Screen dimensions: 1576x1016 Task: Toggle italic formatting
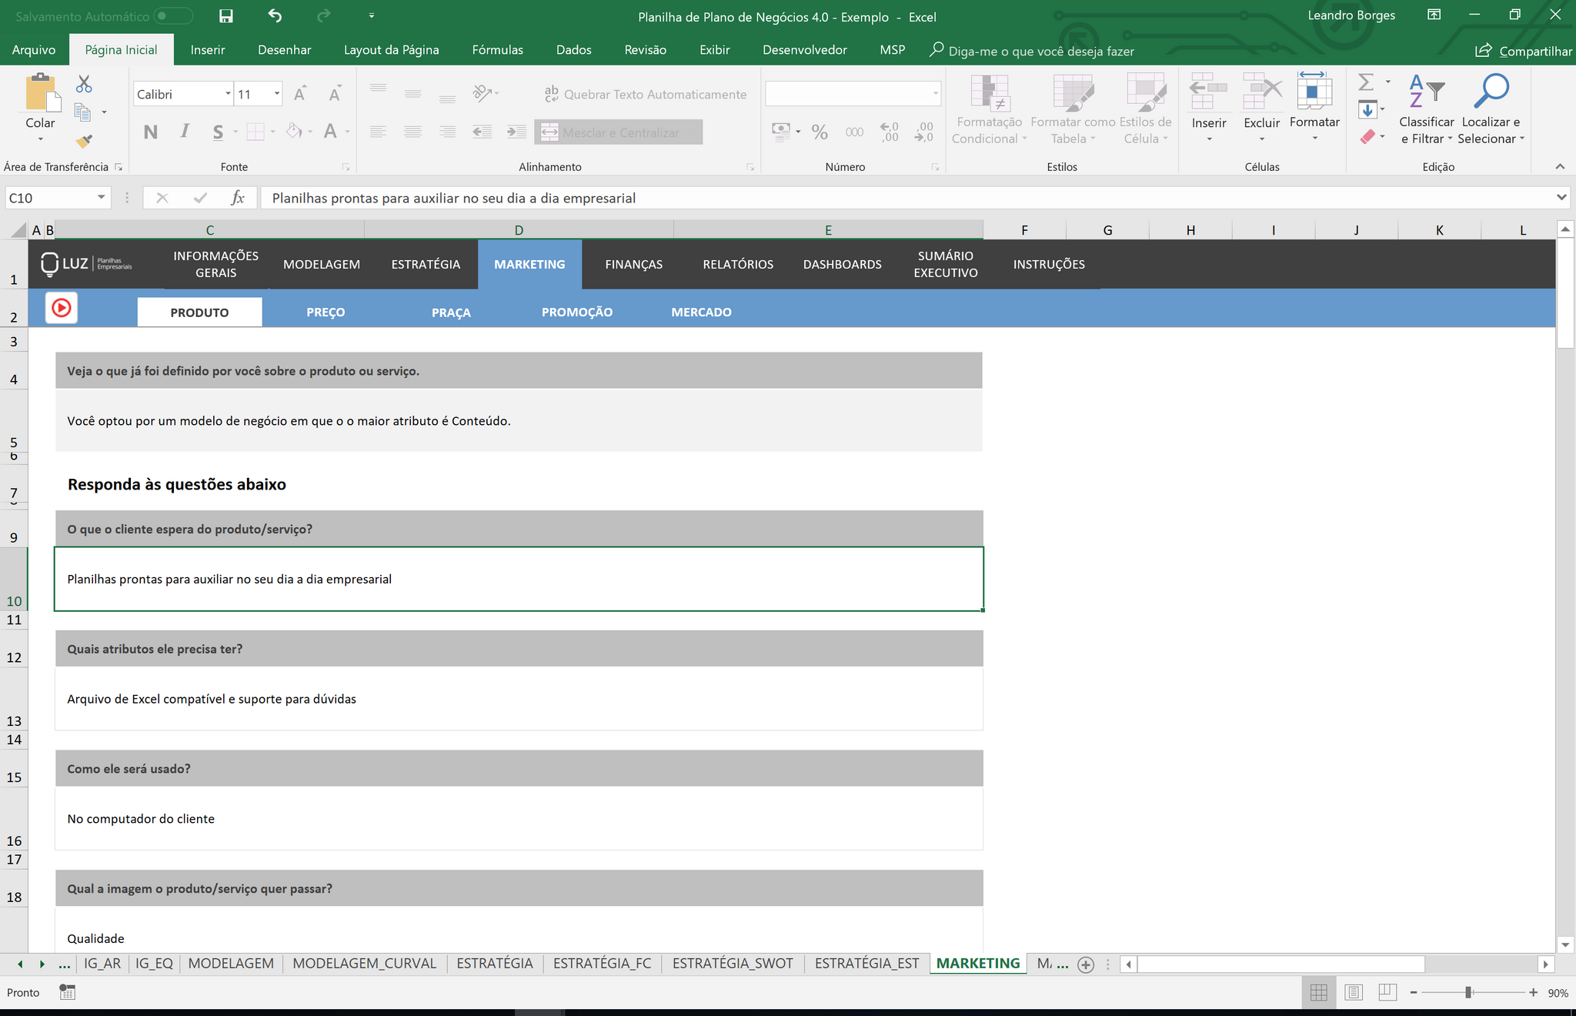coord(185,132)
